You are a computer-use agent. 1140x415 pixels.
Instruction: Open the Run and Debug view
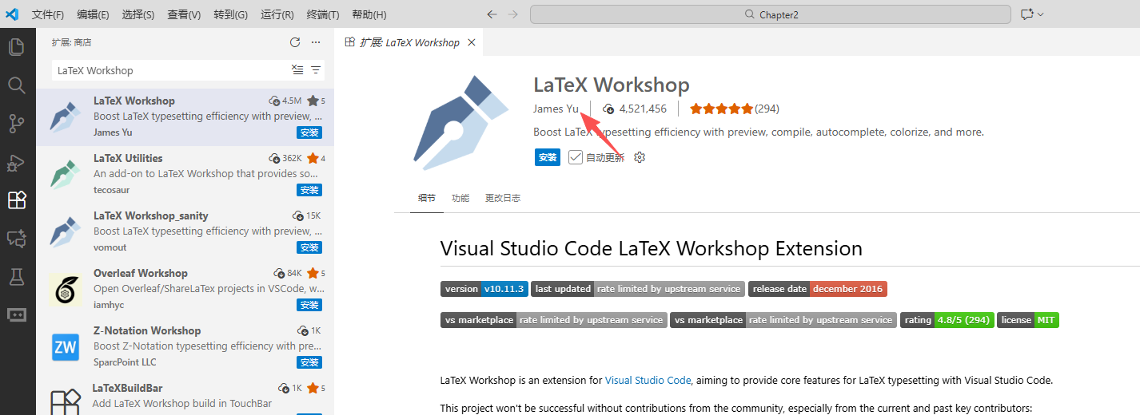16,162
